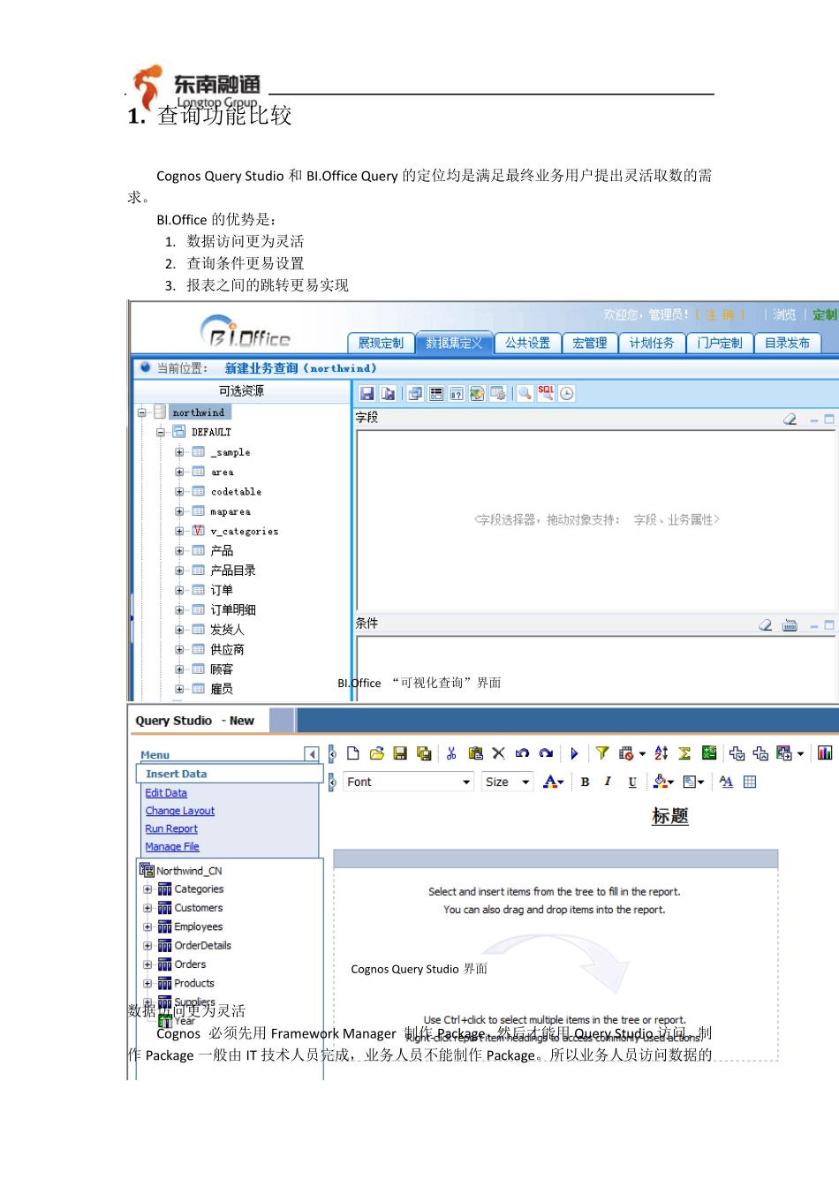Click the Filter funnel icon in Query Studio

tap(602, 753)
